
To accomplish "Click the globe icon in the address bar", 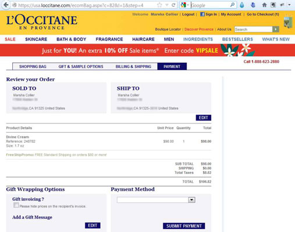I will (15, 5).
